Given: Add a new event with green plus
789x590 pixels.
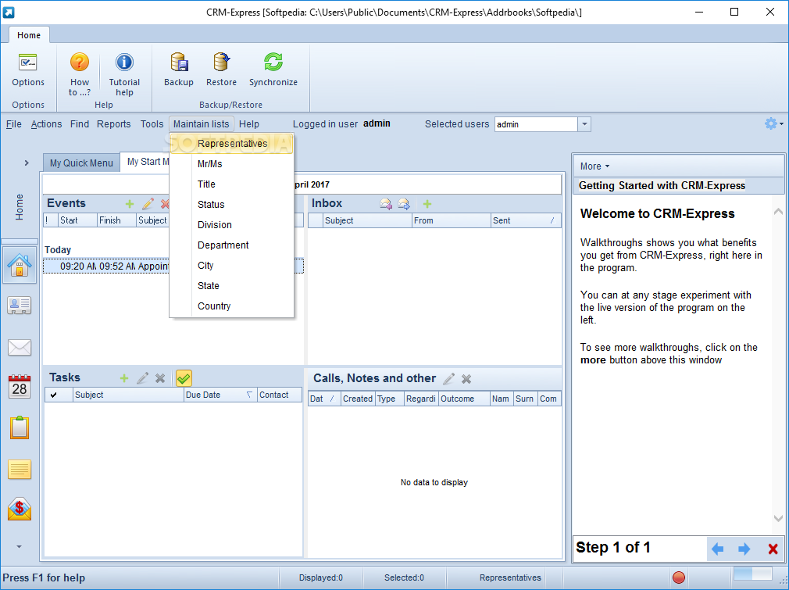Looking at the screenshot, I should coord(130,204).
